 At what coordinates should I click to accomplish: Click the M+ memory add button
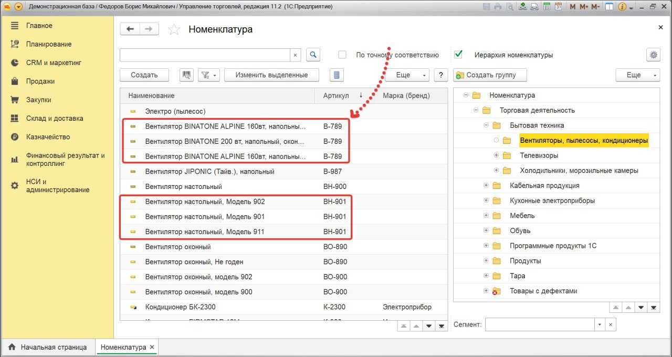584,7
